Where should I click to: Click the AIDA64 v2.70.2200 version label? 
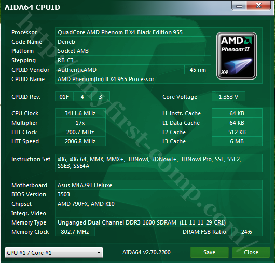coord(146,252)
